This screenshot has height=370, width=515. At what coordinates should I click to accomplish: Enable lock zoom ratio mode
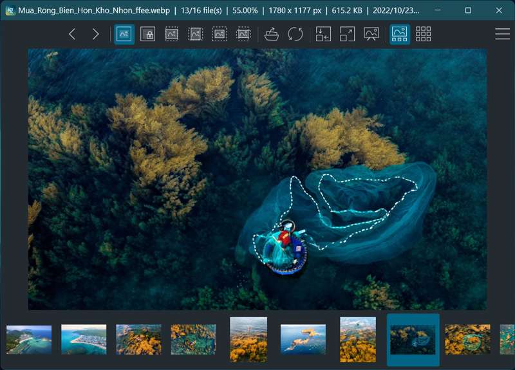pyautogui.click(x=148, y=34)
